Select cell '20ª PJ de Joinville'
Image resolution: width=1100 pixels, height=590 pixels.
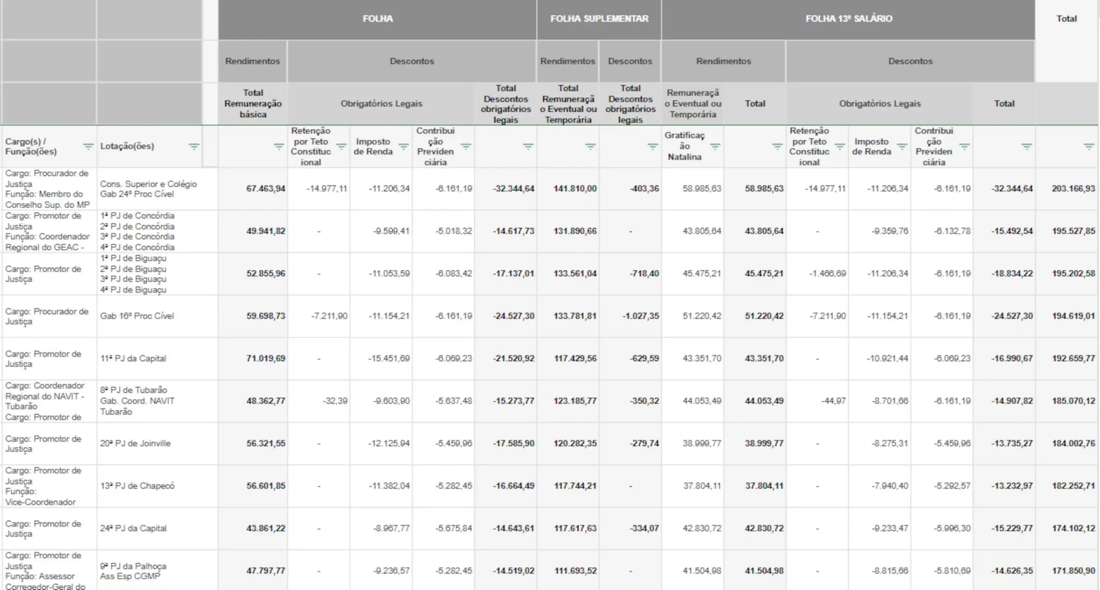coord(157,444)
